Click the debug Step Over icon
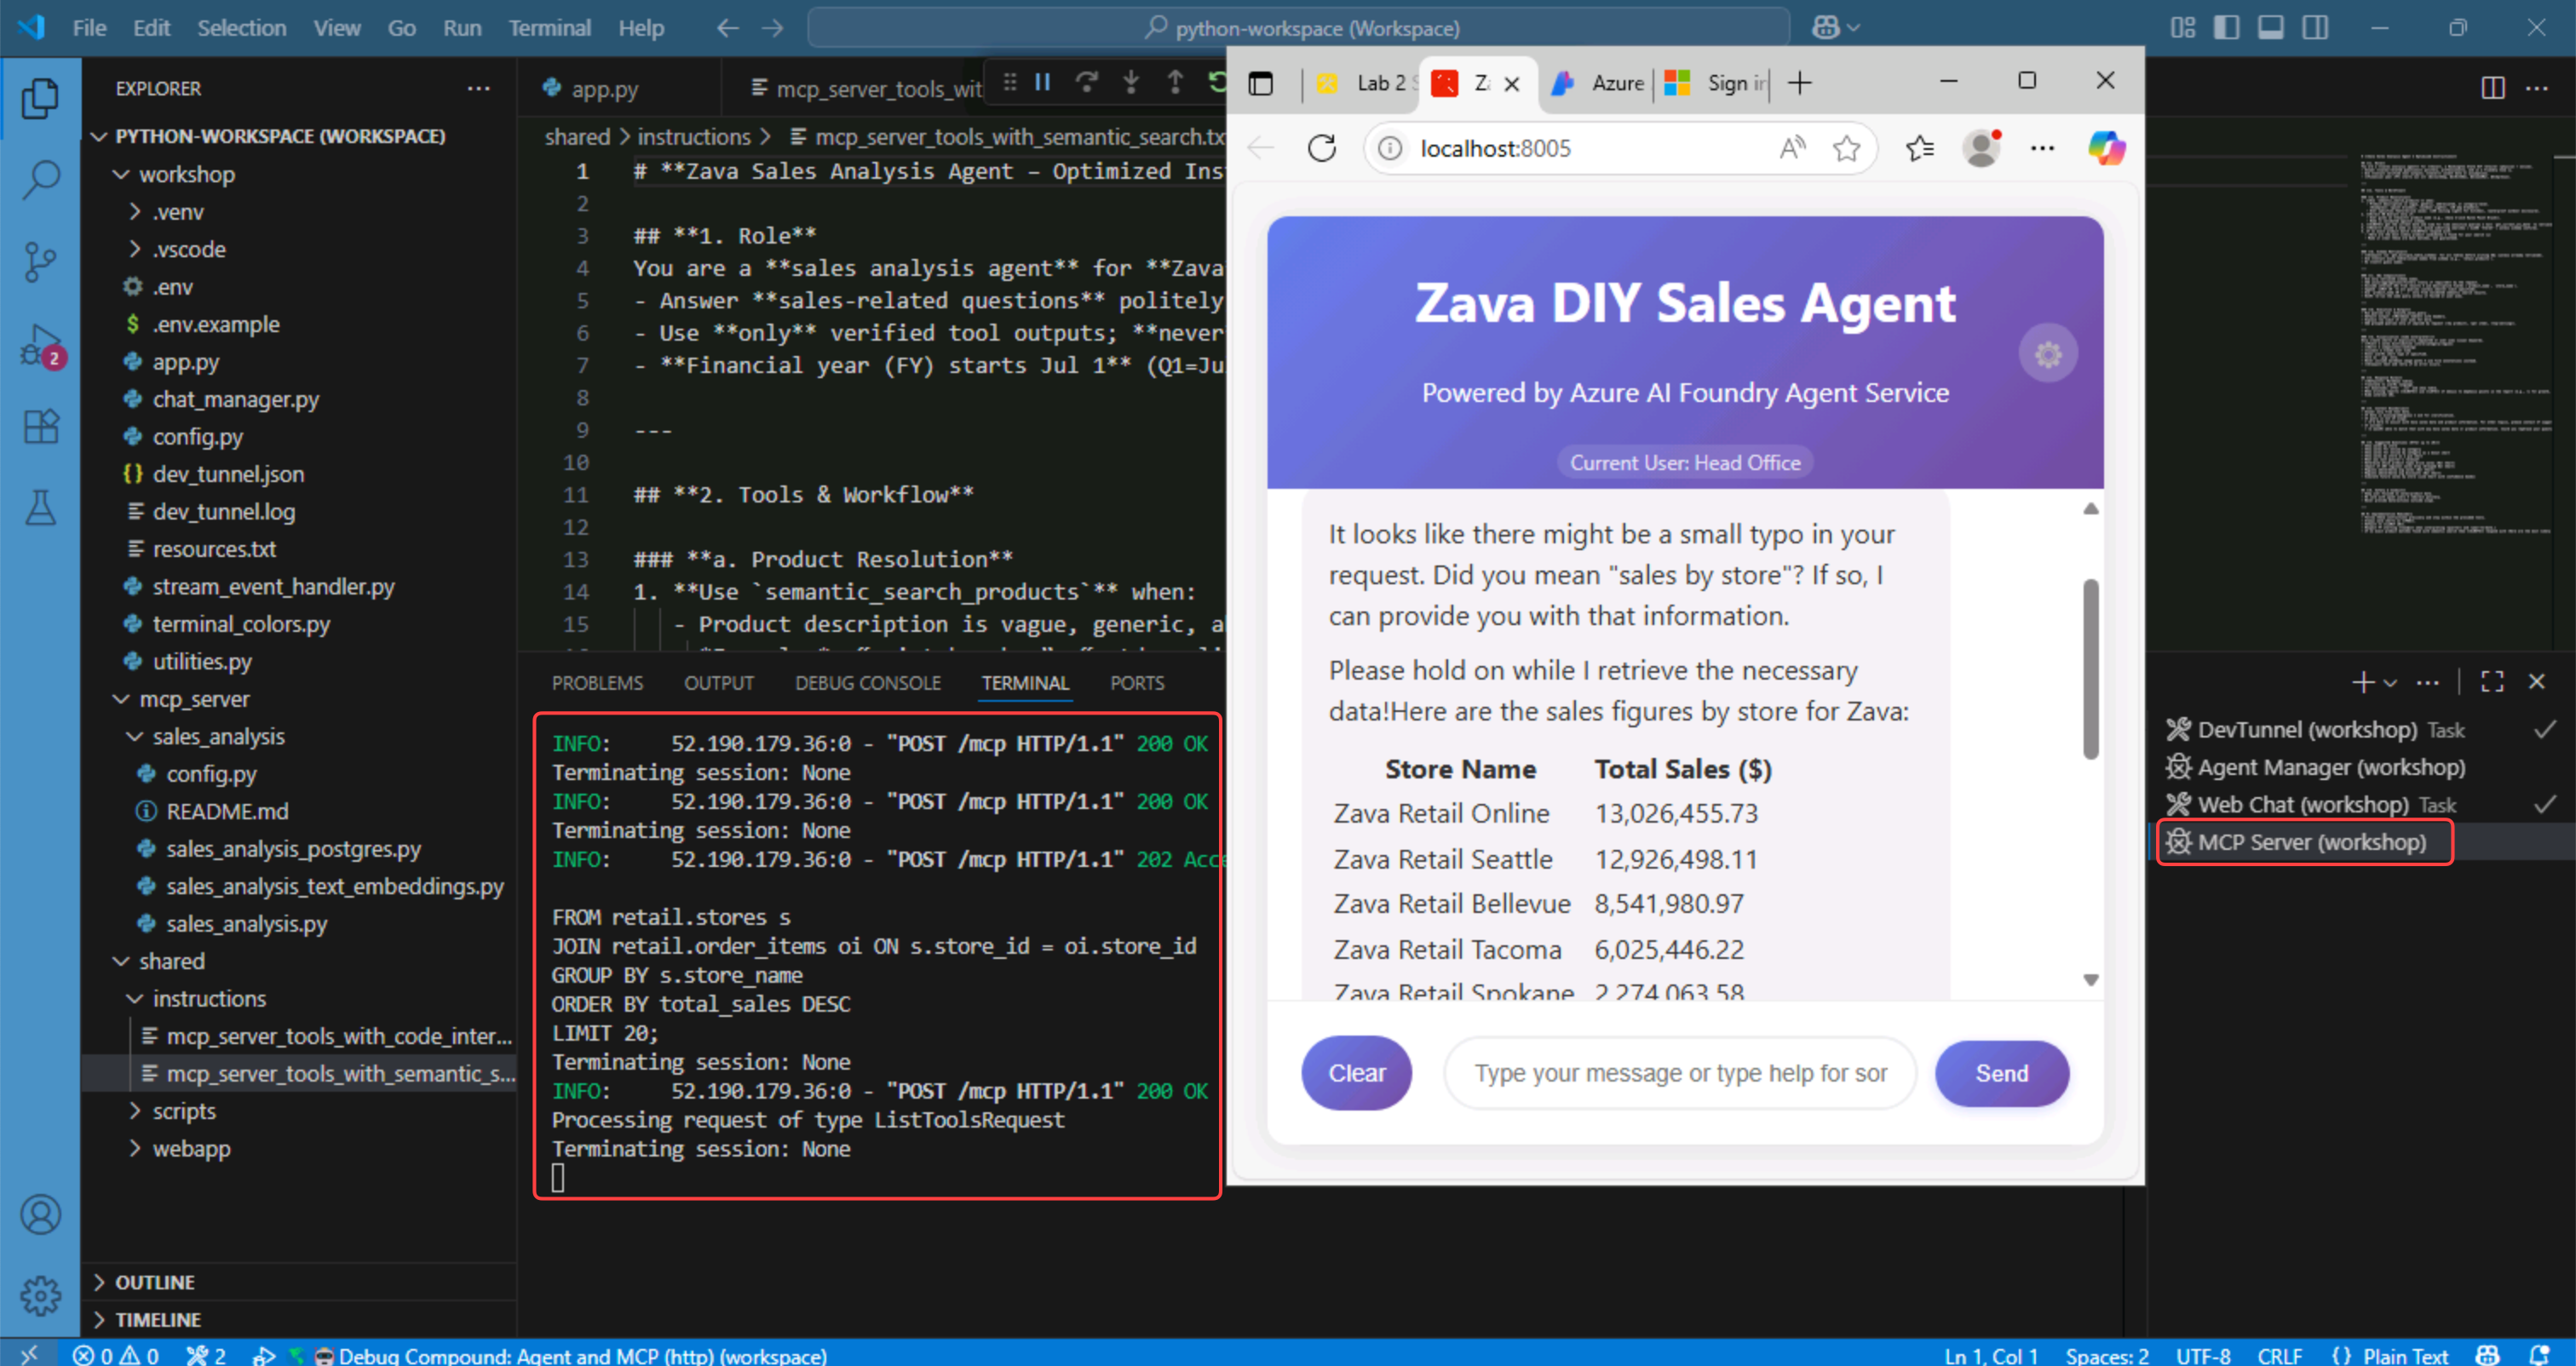 tap(1086, 83)
